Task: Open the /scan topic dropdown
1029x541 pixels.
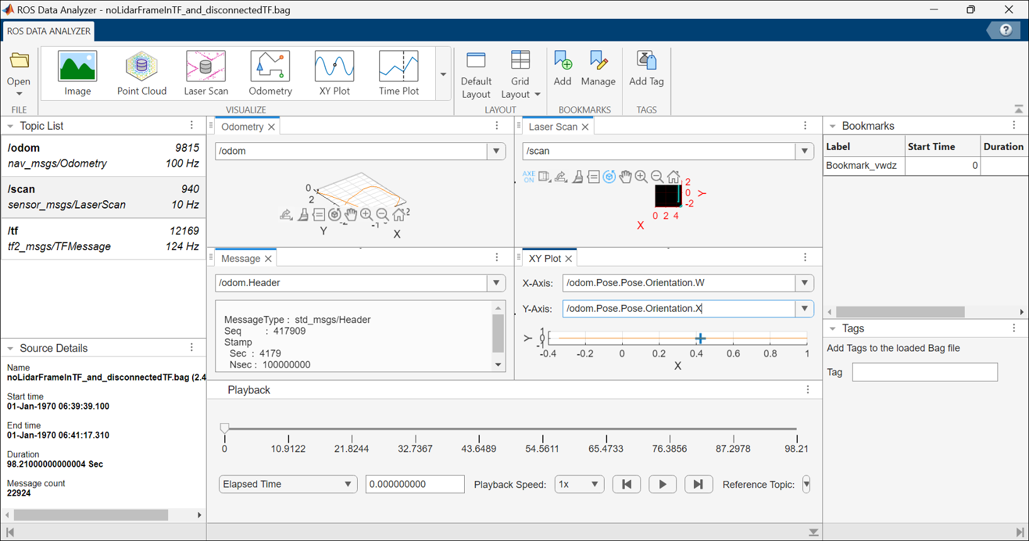Action: coord(804,151)
